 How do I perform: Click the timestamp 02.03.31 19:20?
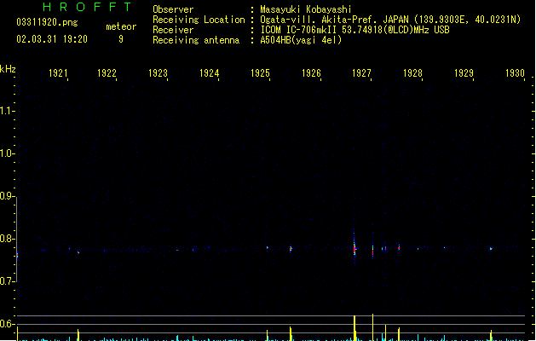52,39
